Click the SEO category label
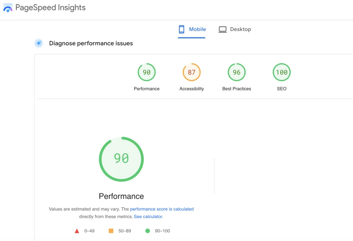This screenshot has width=353, height=241. 282,89
